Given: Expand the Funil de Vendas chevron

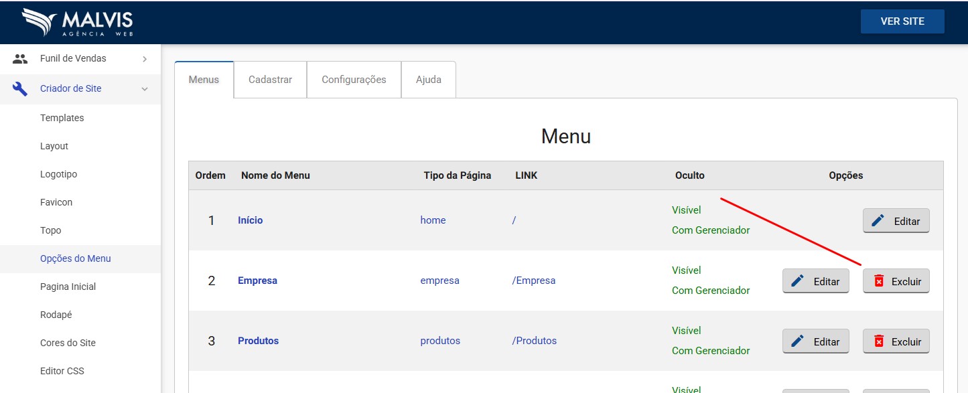Looking at the screenshot, I should [x=145, y=59].
